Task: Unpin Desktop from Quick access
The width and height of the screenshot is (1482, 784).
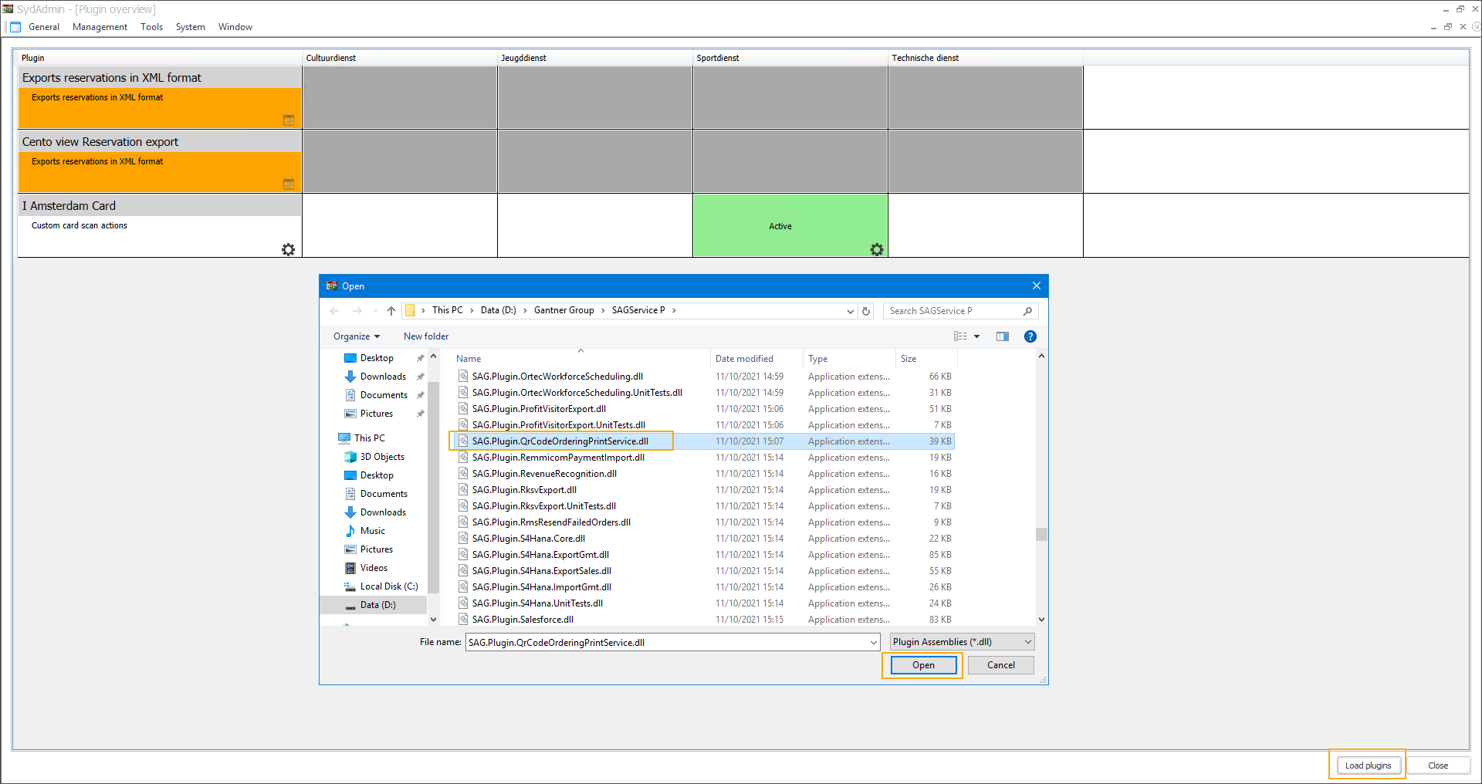Action: pos(420,357)
